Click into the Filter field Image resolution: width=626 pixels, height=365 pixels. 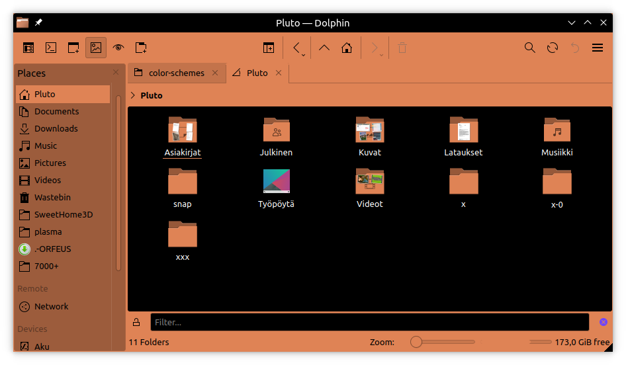point(370,322)
